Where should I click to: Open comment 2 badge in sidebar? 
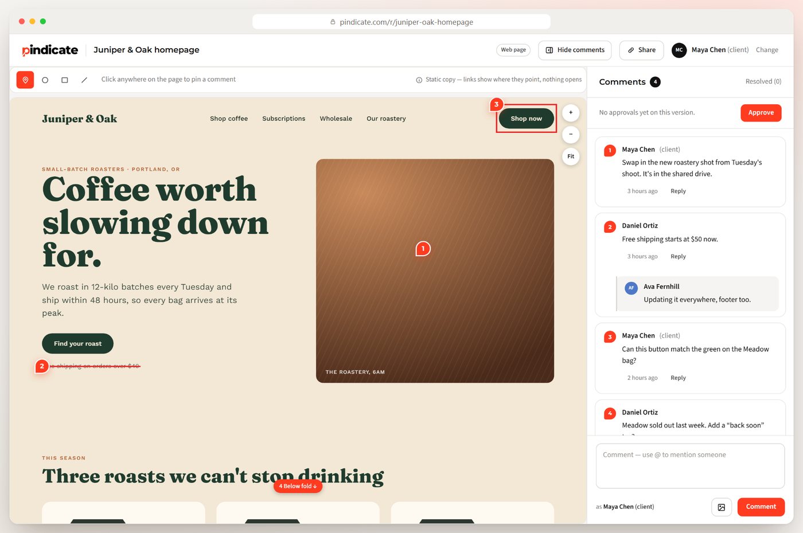[x=610, y=227]
